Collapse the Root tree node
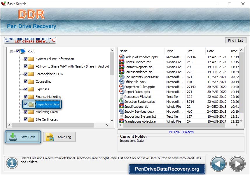Screen dimensions: 250x175 (x=11, y=52)
